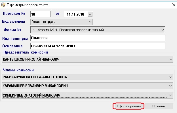Click the Сформировать button

(129, 106)
